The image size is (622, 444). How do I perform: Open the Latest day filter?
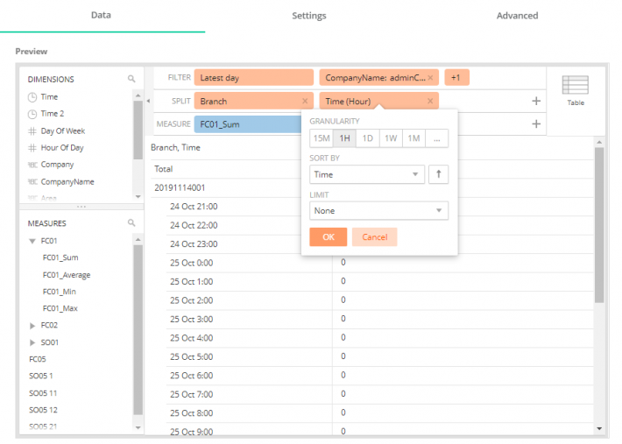pos(253,78)
